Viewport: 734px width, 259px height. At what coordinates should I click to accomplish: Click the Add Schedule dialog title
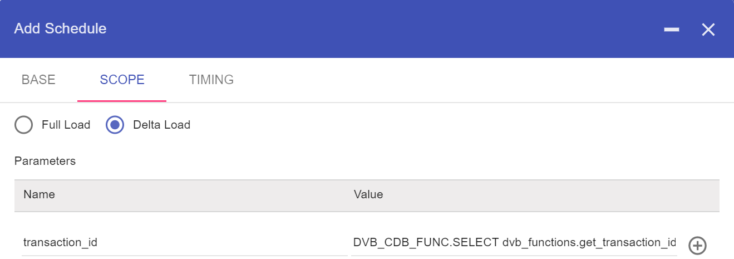(60, 28)
